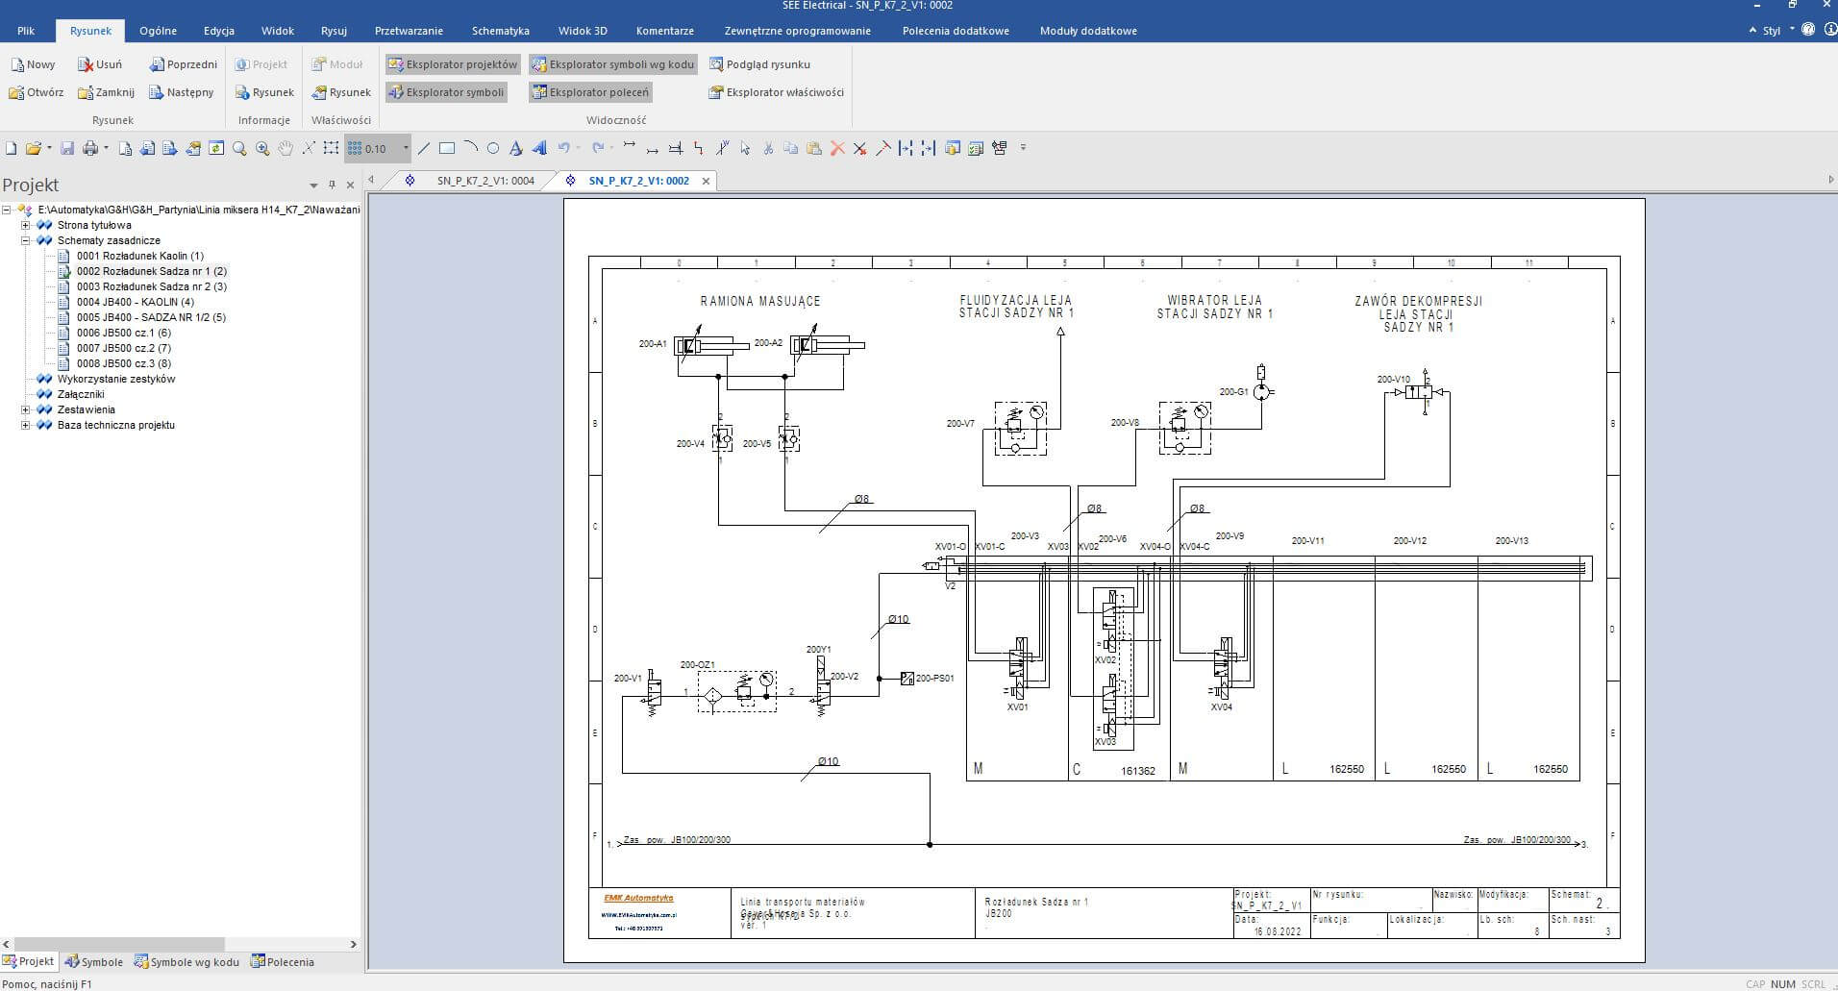Click the save diskette icon

(x=67, y=148)
